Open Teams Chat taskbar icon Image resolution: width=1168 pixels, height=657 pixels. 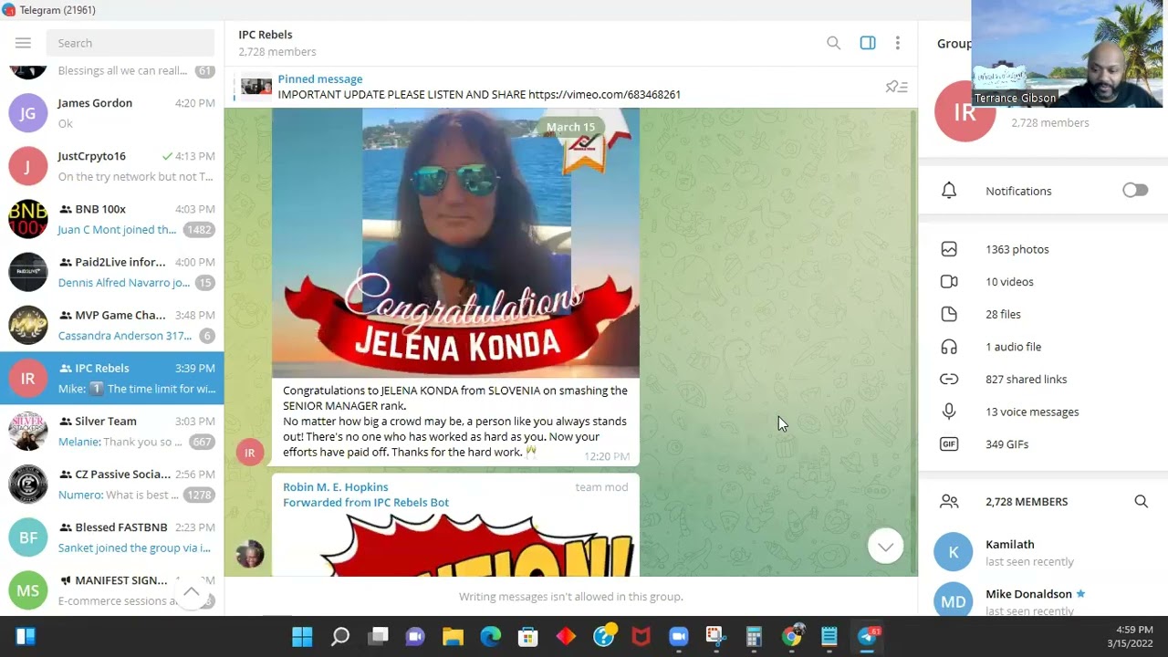415,636
